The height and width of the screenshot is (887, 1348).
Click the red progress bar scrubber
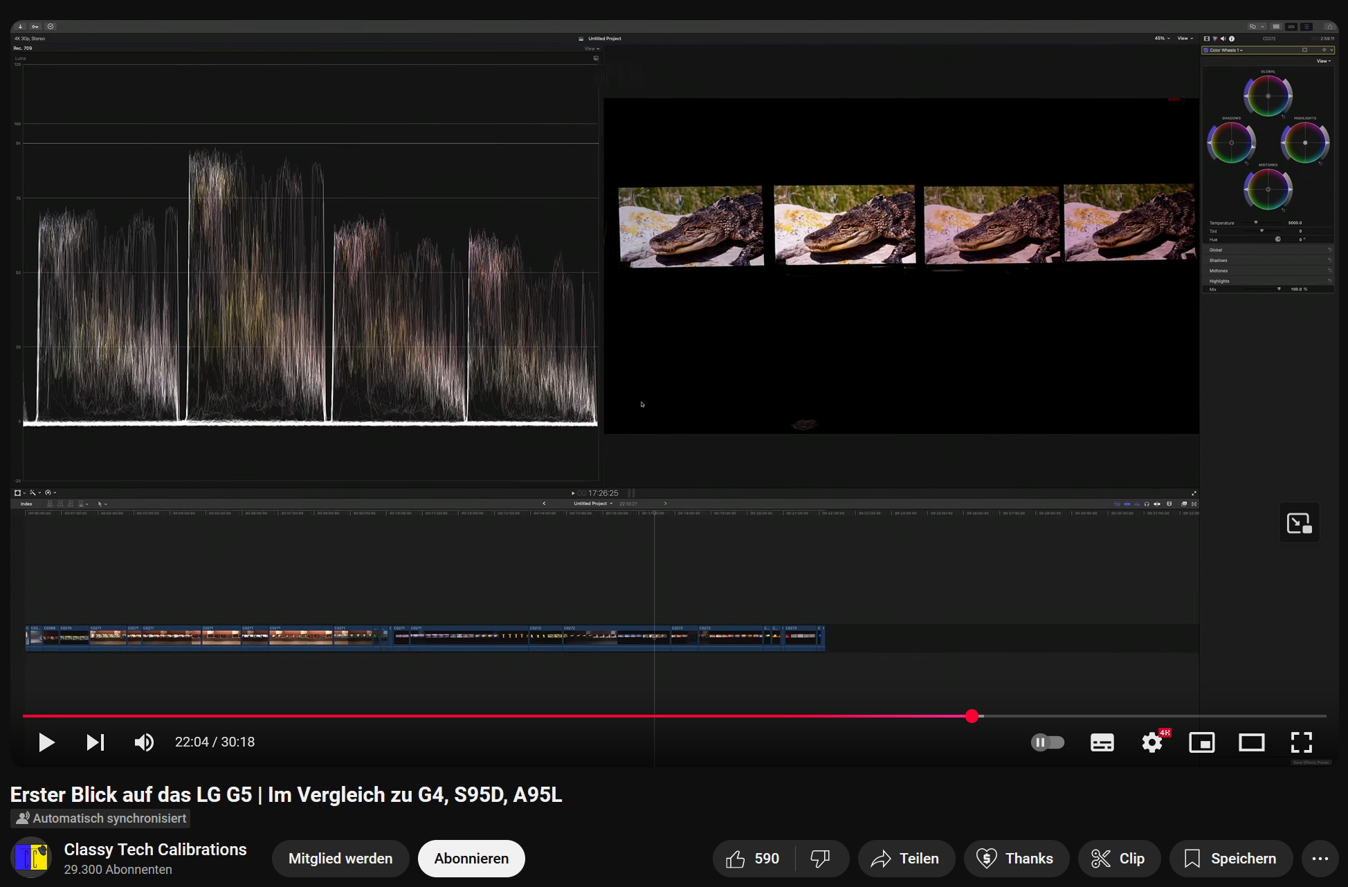click(972, 716)
